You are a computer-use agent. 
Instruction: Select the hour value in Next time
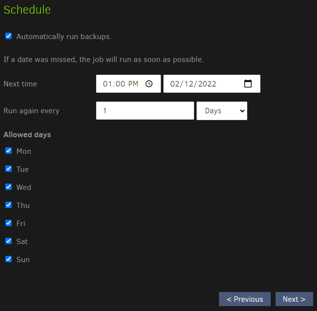pyautogui.click(x=107, y=84)
